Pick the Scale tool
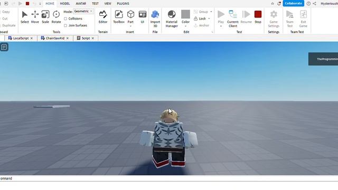The height and width of the screenshot is (190, 338). pos(45,17)
